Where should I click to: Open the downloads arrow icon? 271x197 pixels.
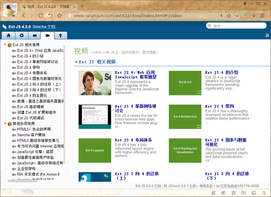pyautogui.click(x=254, y=16)
